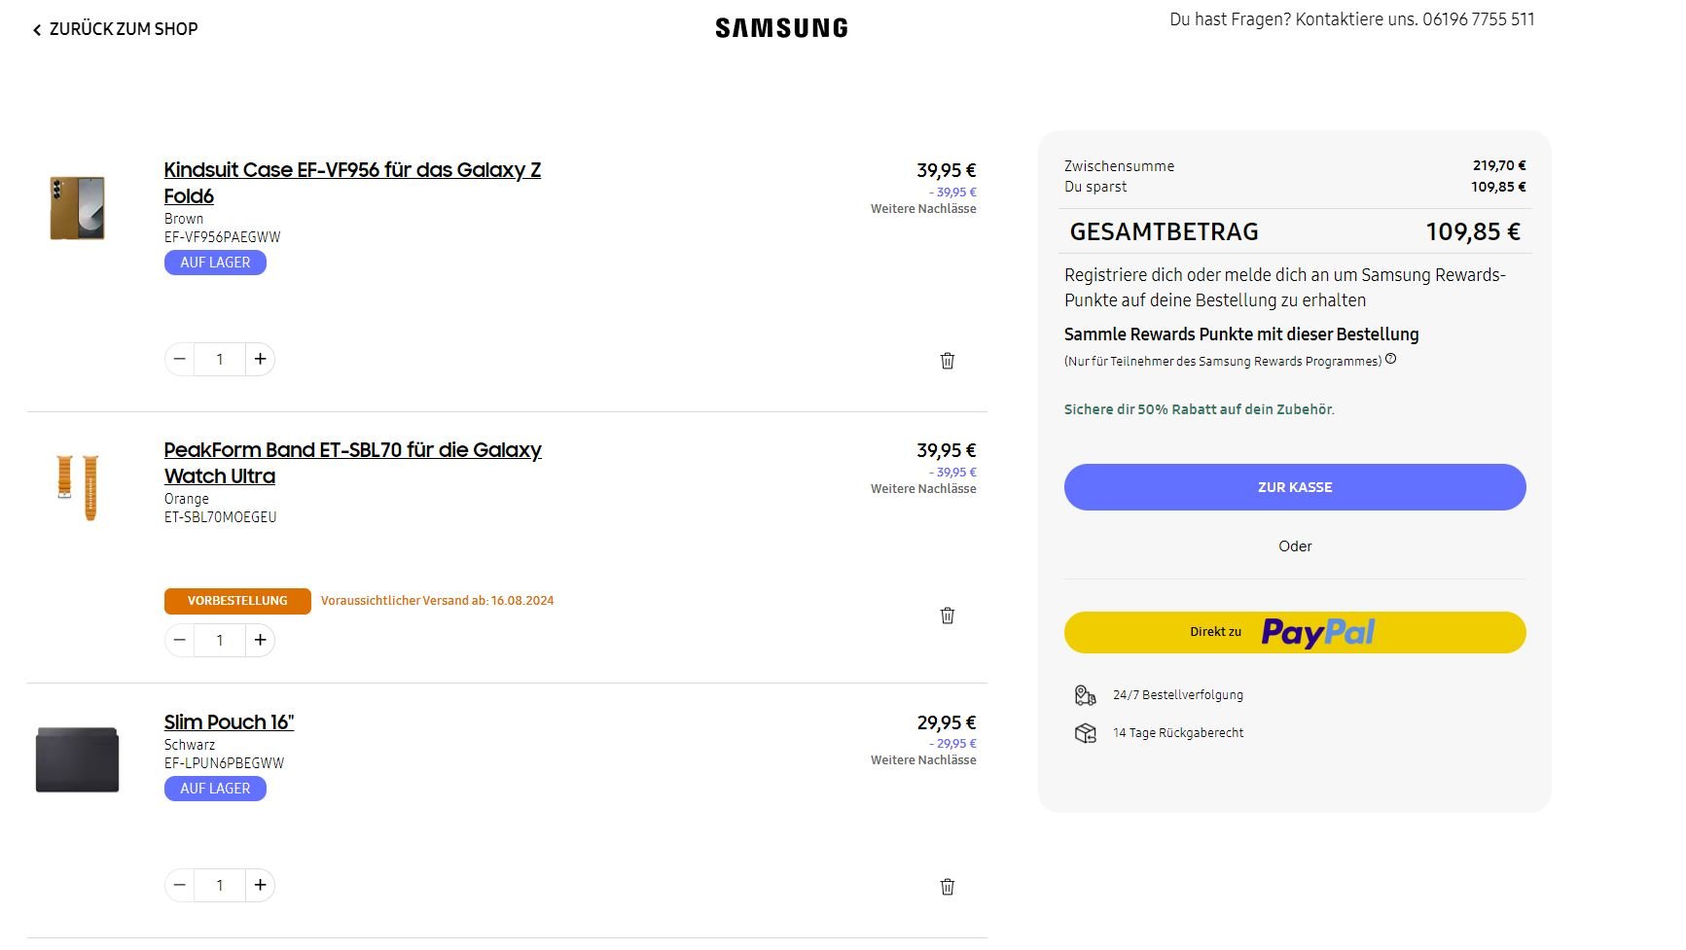Viewport: 1686px width, 950px height.
Task: Click trash icon for Slim Pouch 16"
Action: (947, 887)
